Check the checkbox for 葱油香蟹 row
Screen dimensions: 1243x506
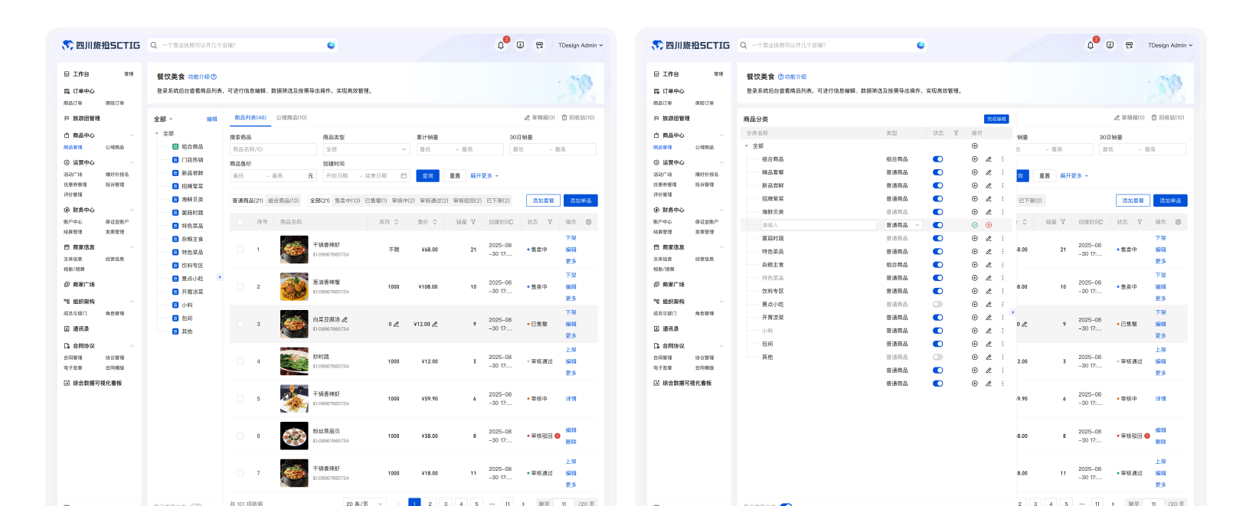click(x=240, y=287)
